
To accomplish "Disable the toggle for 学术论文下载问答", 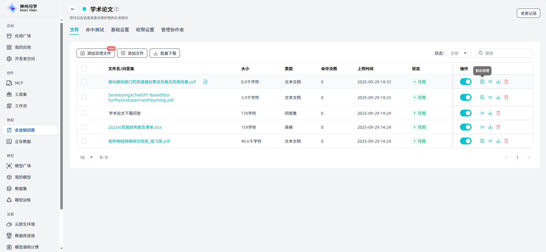I will point(465,113).
